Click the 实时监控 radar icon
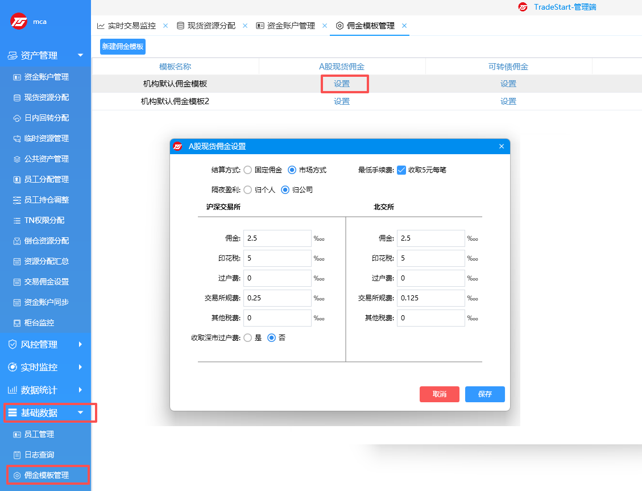This screenshot has height=491, width=642. click(13, 367)
